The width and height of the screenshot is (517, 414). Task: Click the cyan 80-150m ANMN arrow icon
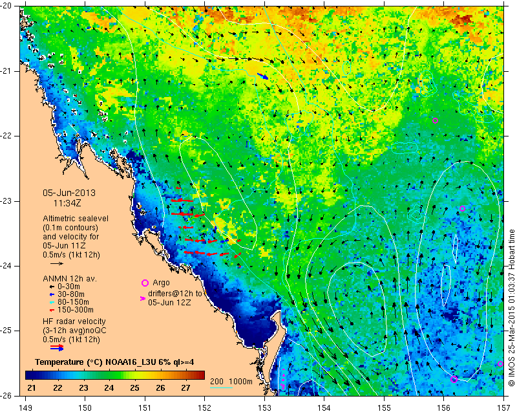pyautogui.click(x=52, y=302)
